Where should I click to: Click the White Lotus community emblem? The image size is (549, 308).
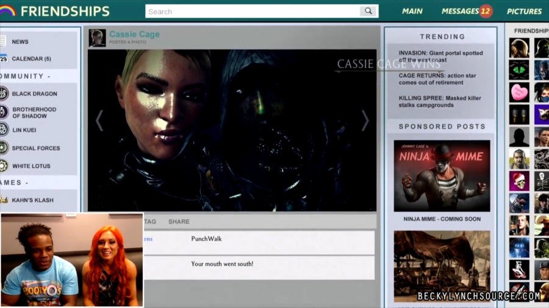pyautogui.click(x=4, y=166)
